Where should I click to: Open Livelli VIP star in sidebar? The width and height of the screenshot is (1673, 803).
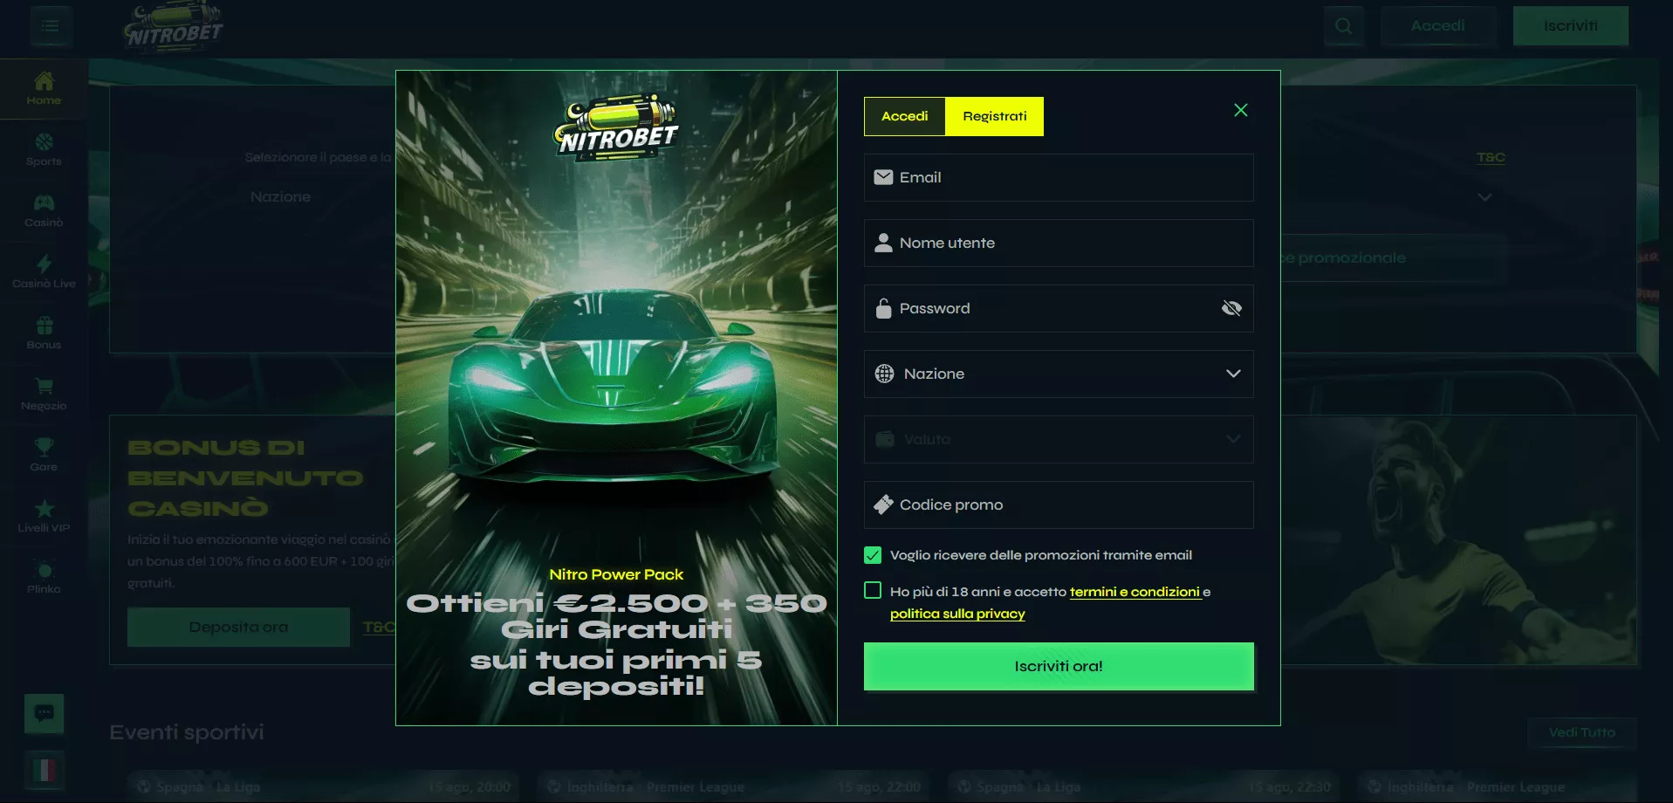coord(44,517)
